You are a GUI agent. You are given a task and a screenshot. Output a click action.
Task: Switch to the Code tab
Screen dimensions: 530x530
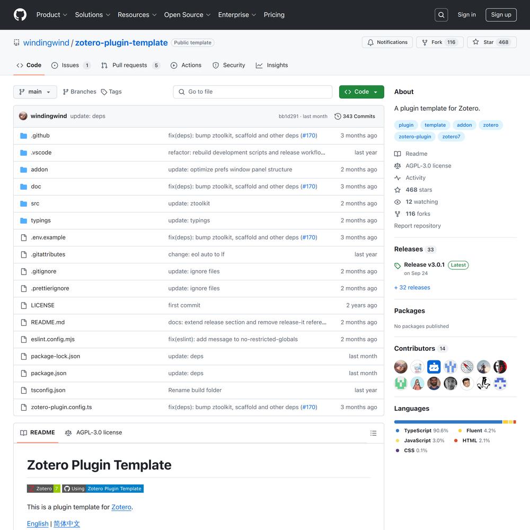29,65
